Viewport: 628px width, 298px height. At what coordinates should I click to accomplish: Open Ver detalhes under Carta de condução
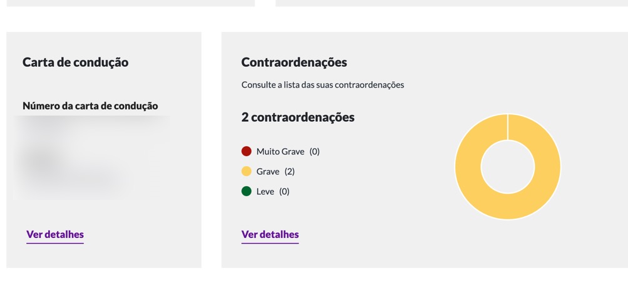pyautogui.click(x=55, y=234)
